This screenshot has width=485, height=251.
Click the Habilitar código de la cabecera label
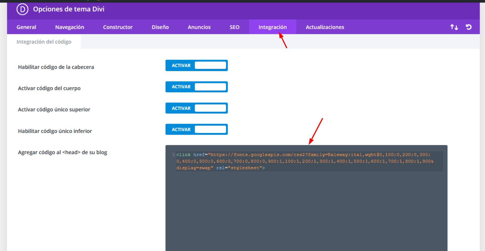(56, 67)
